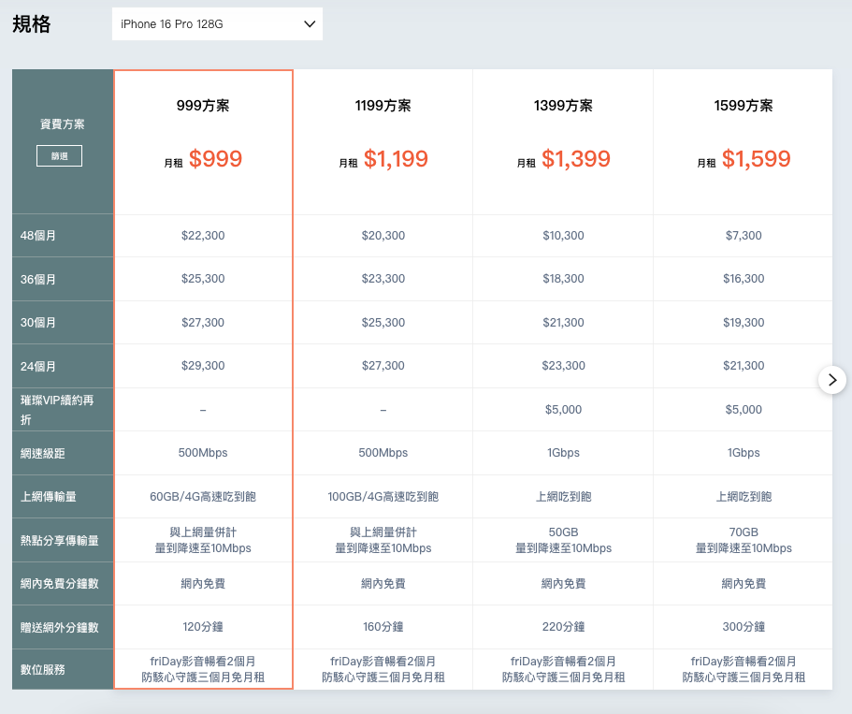The width and height of the screenshot is (852, 714).
Task: Open the iPhone 16 Pro 128G spec dropdown
Action: (217, 24)
